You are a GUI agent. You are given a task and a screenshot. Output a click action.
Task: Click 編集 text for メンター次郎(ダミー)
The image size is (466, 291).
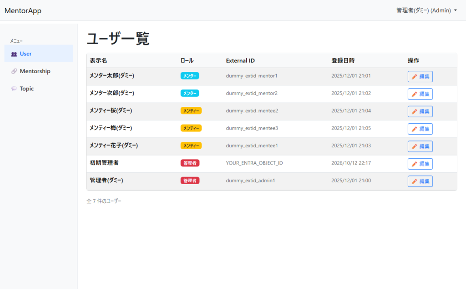425,94
